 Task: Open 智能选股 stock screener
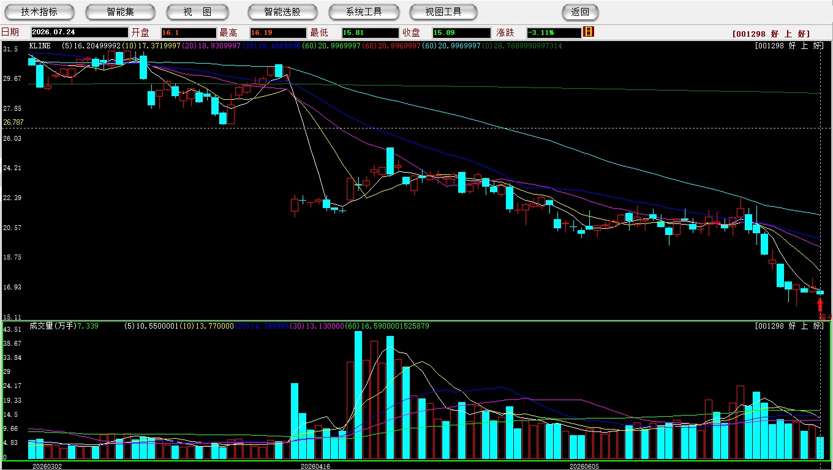(282, 12)
